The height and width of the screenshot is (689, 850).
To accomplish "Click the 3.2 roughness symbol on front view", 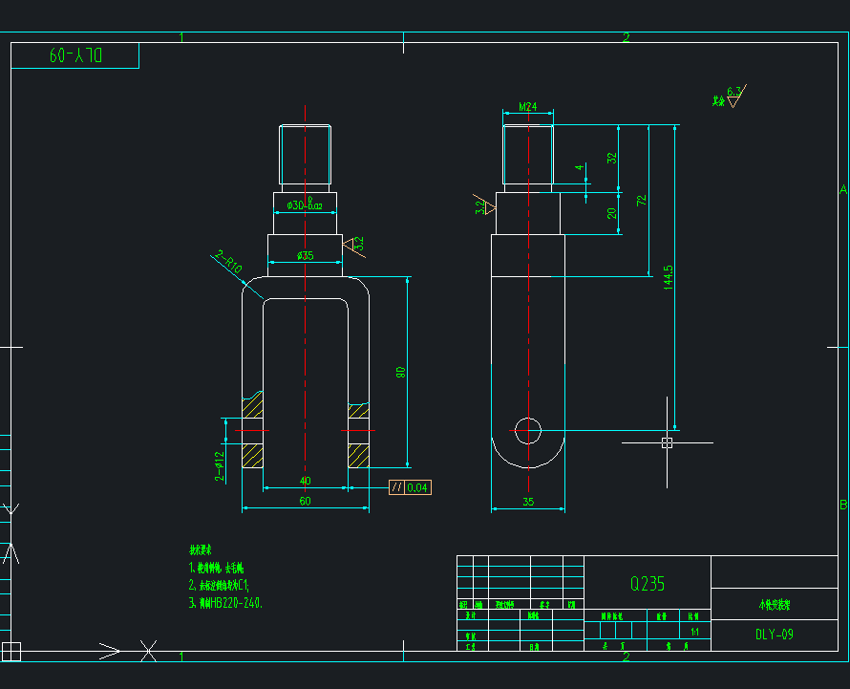I will click(x=354, y=246).
